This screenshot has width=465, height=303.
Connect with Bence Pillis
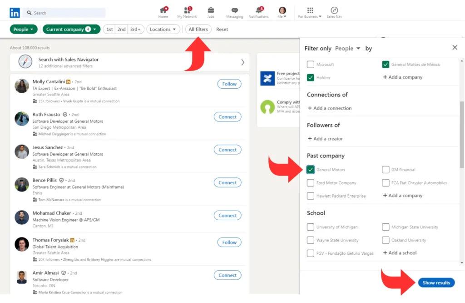pyautogui.click(x=228, y=183)
